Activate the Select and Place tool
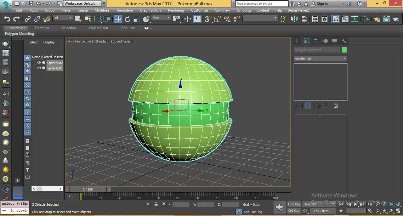 tap(146, 19)
